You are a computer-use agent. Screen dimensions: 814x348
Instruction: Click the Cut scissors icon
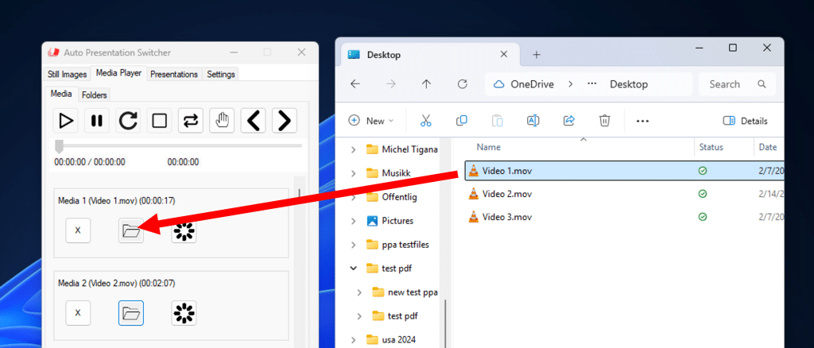tap(426, 121)
